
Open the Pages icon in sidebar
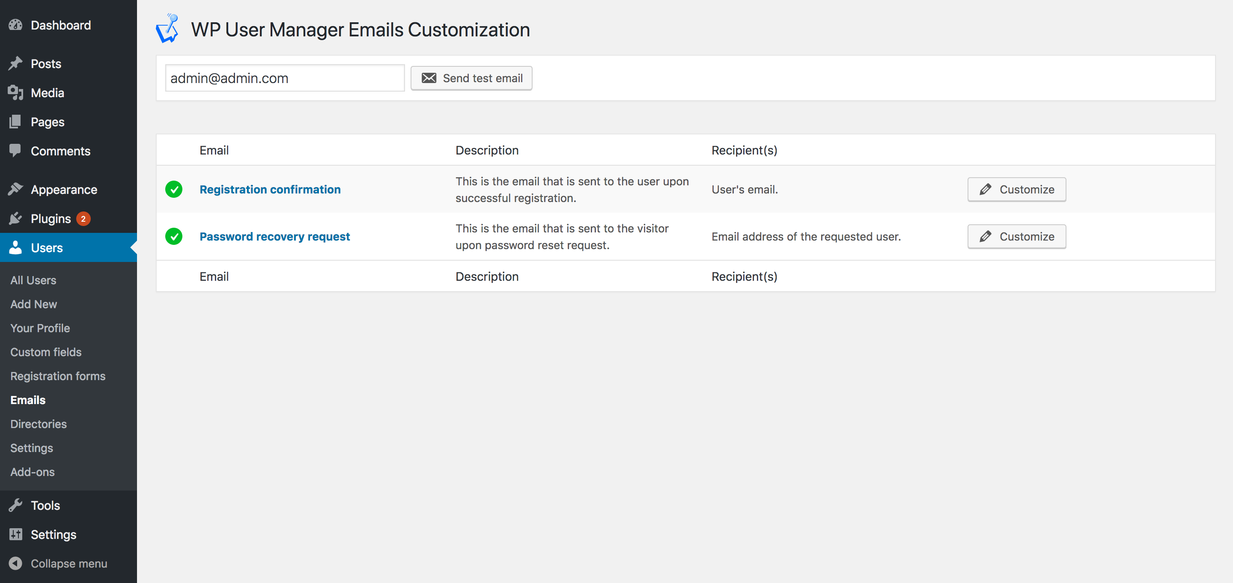coord(16,122)
